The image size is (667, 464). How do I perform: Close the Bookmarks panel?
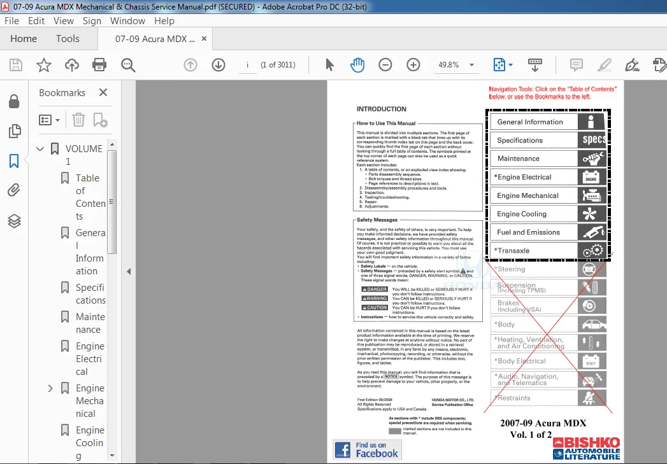(x=103, y=92)
